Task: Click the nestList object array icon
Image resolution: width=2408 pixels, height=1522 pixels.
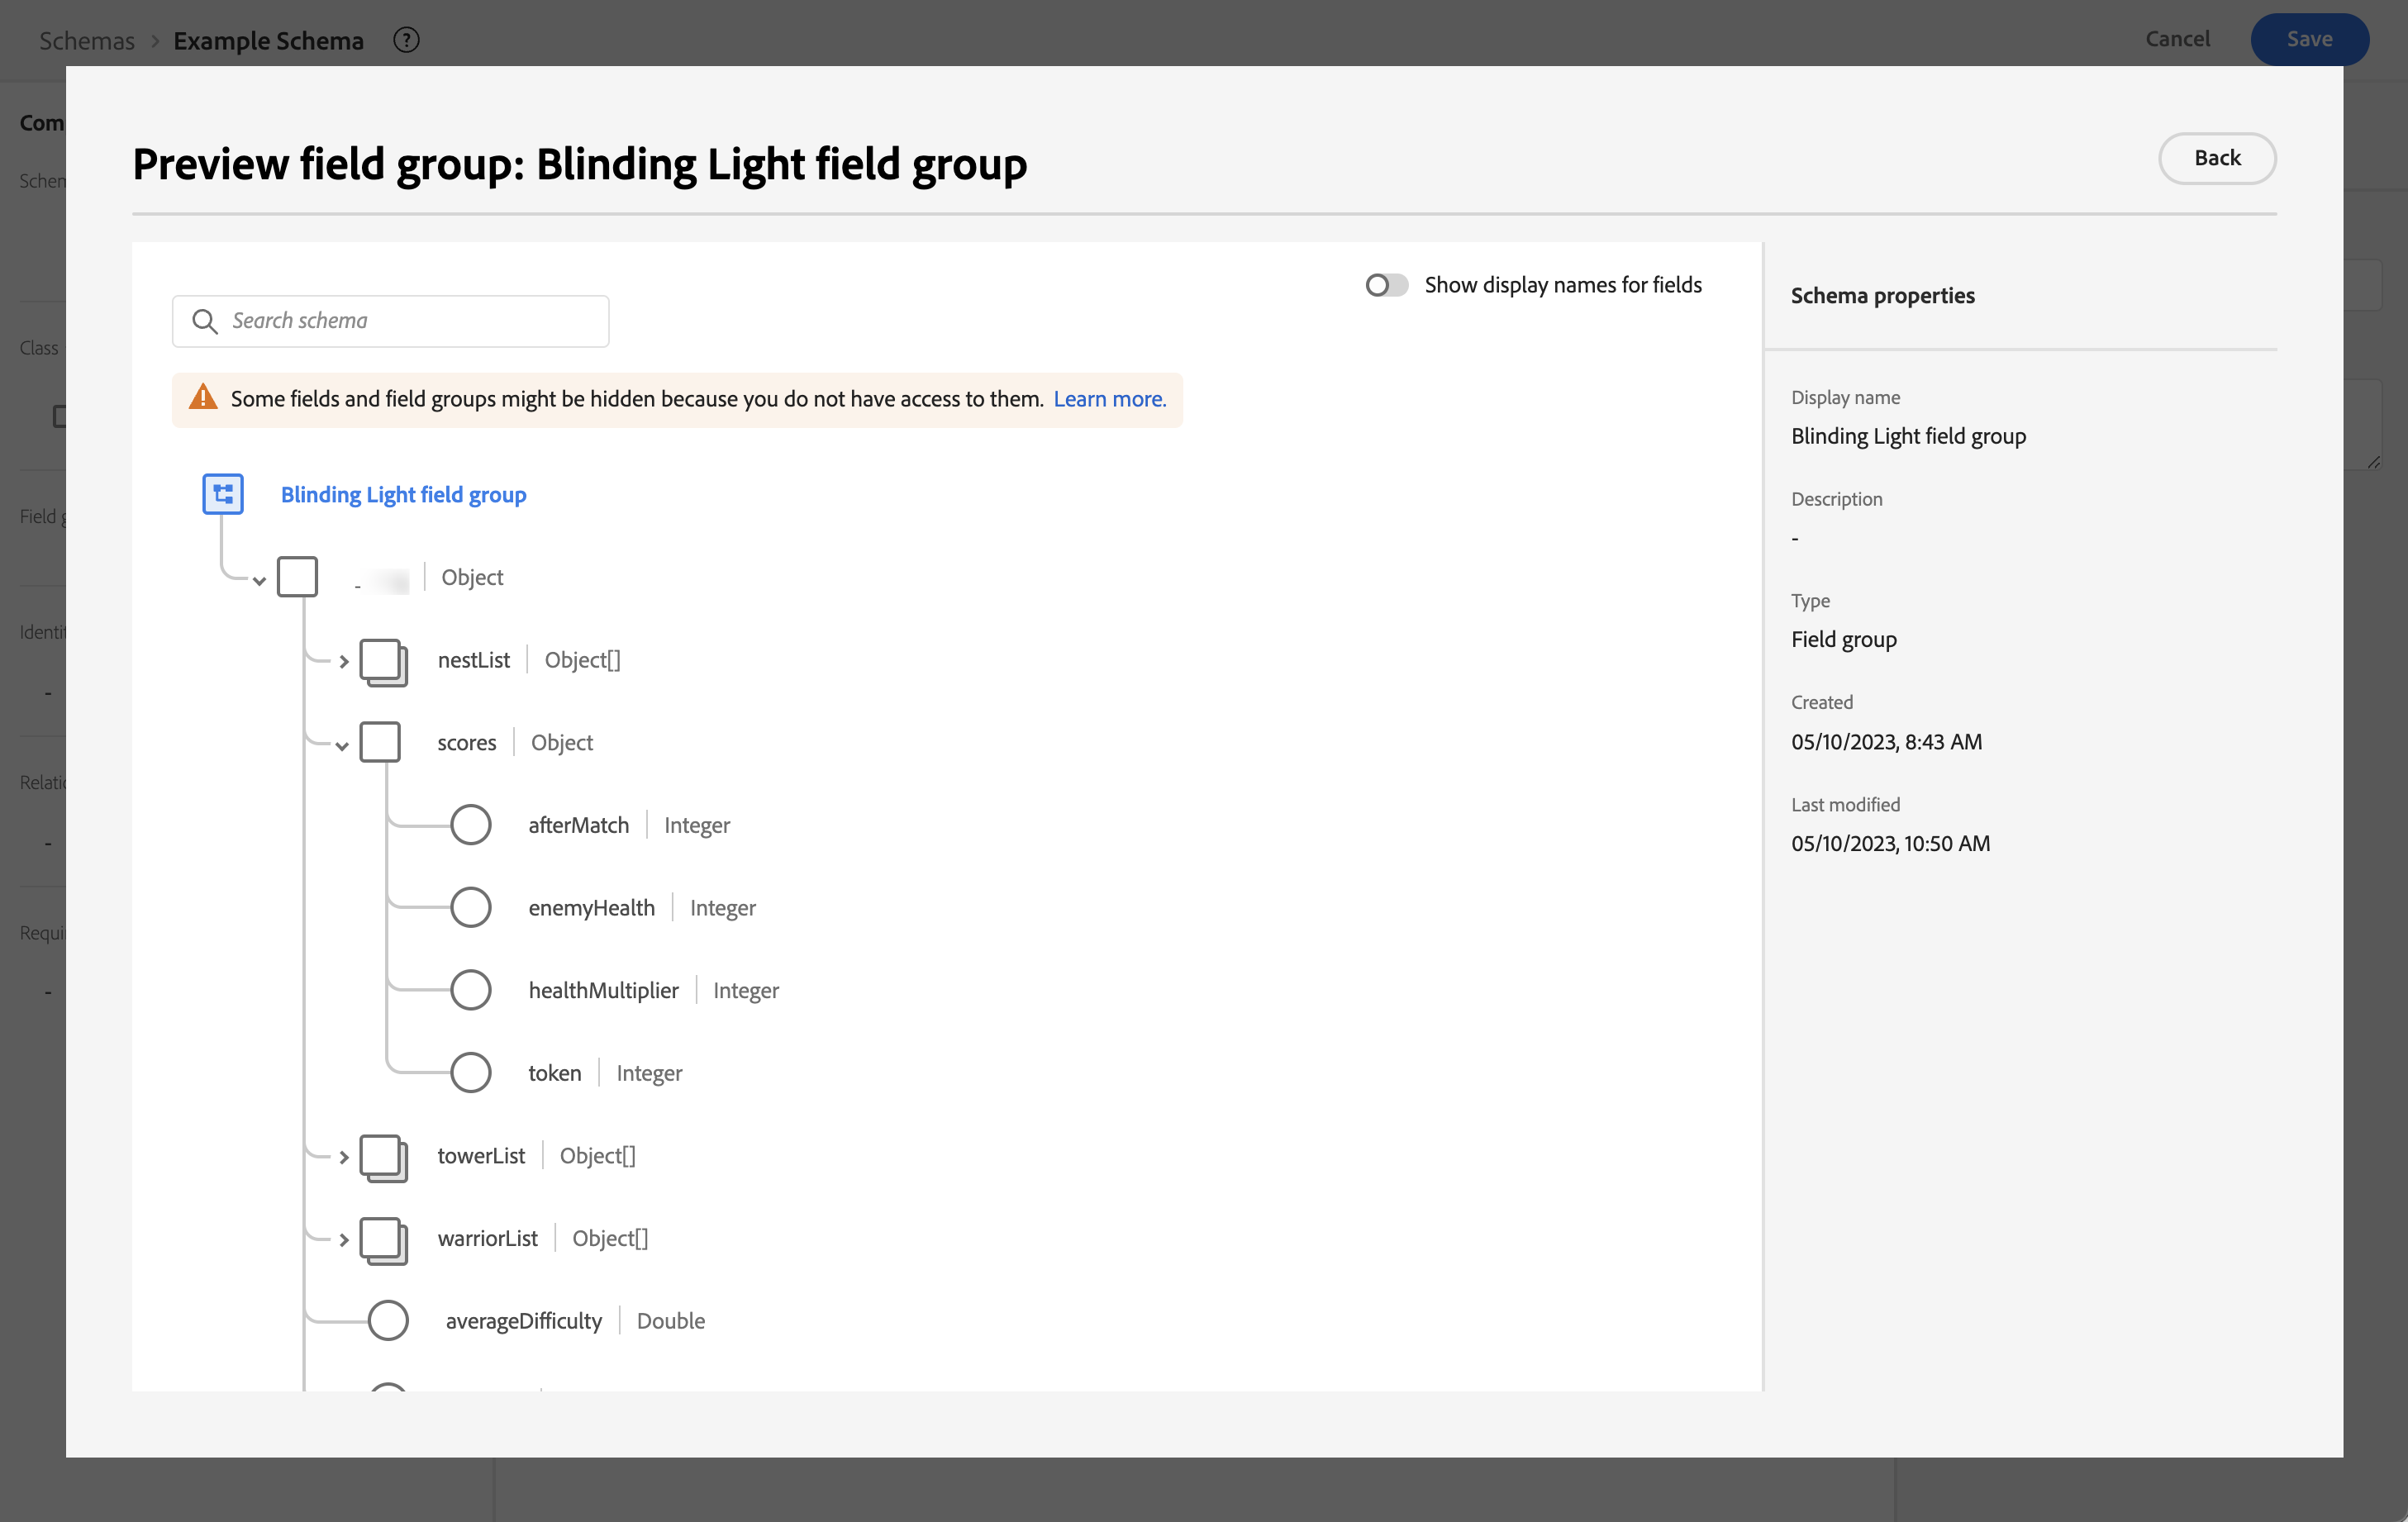Action: click(x=383, y=661)
